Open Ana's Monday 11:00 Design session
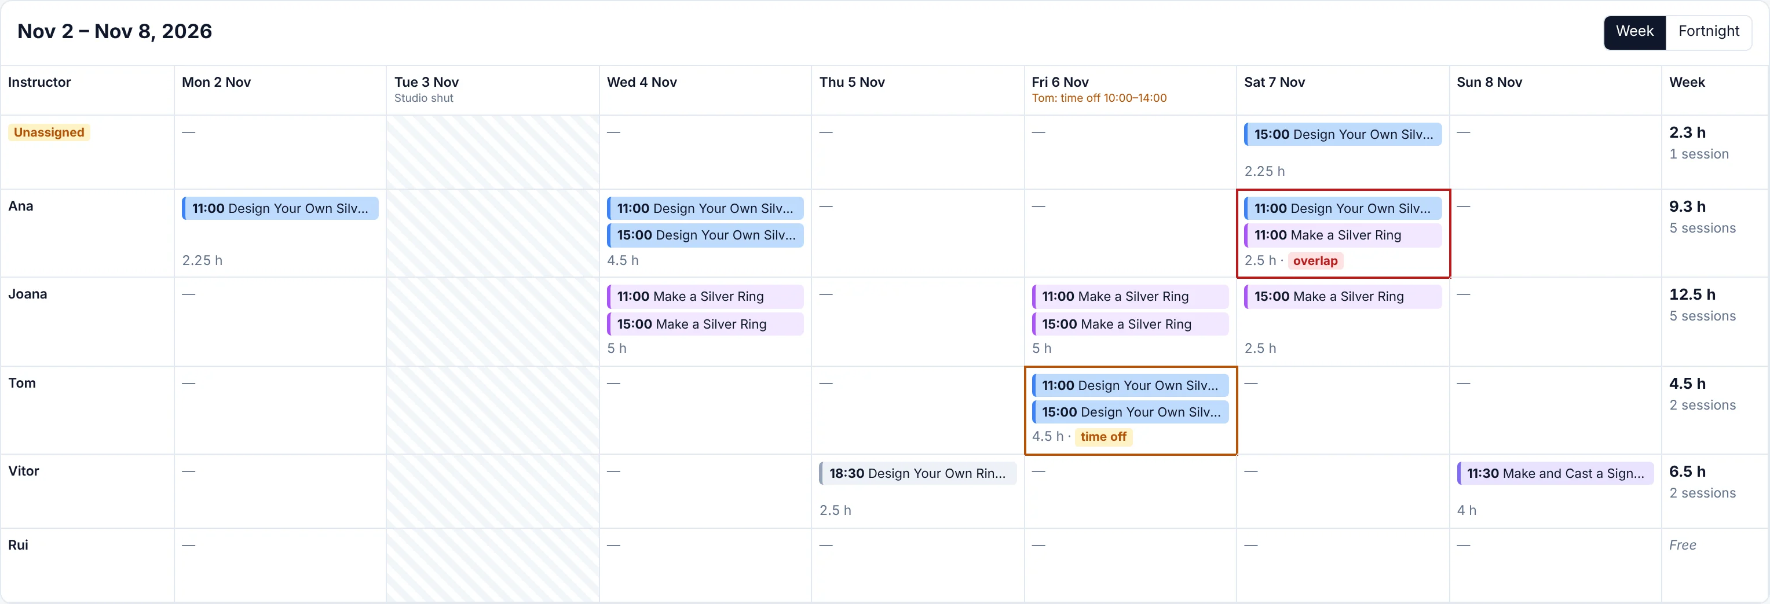This screenshot has height=604, width=1770. [280, 209]
